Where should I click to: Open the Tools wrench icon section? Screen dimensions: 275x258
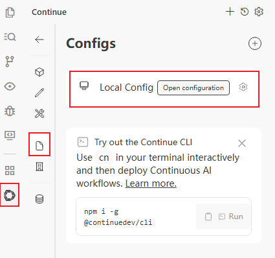(39, 113)
